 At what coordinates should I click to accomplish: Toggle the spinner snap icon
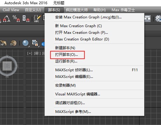pos(26,18)
